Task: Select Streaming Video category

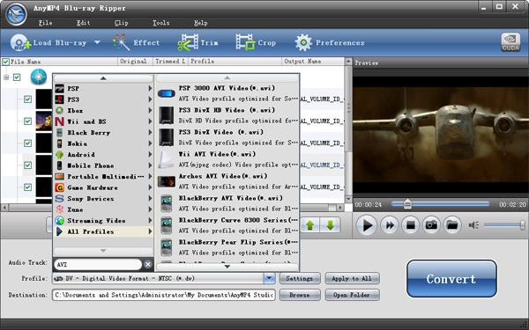Action: [103, 221]
